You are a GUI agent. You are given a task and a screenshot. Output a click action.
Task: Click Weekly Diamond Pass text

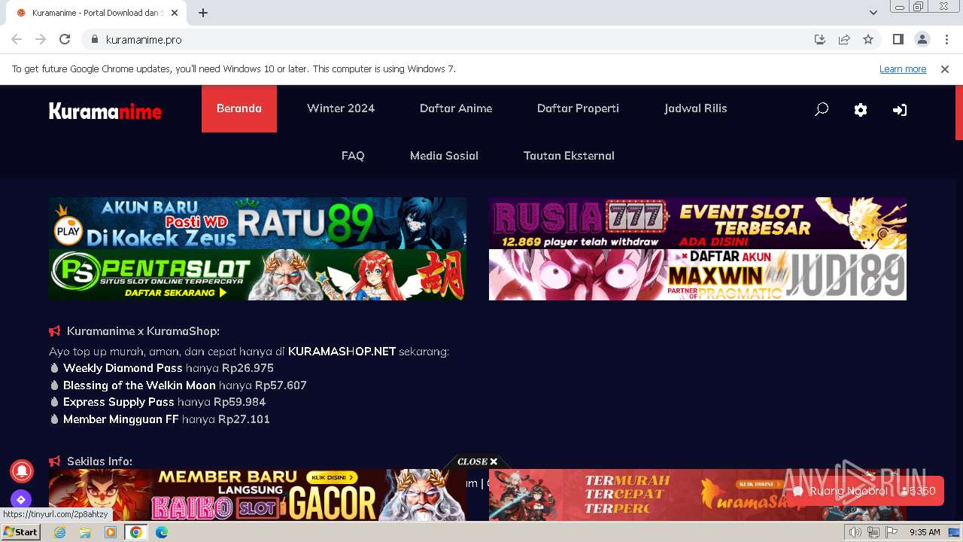pyautogui.click(x=123, y=368)
